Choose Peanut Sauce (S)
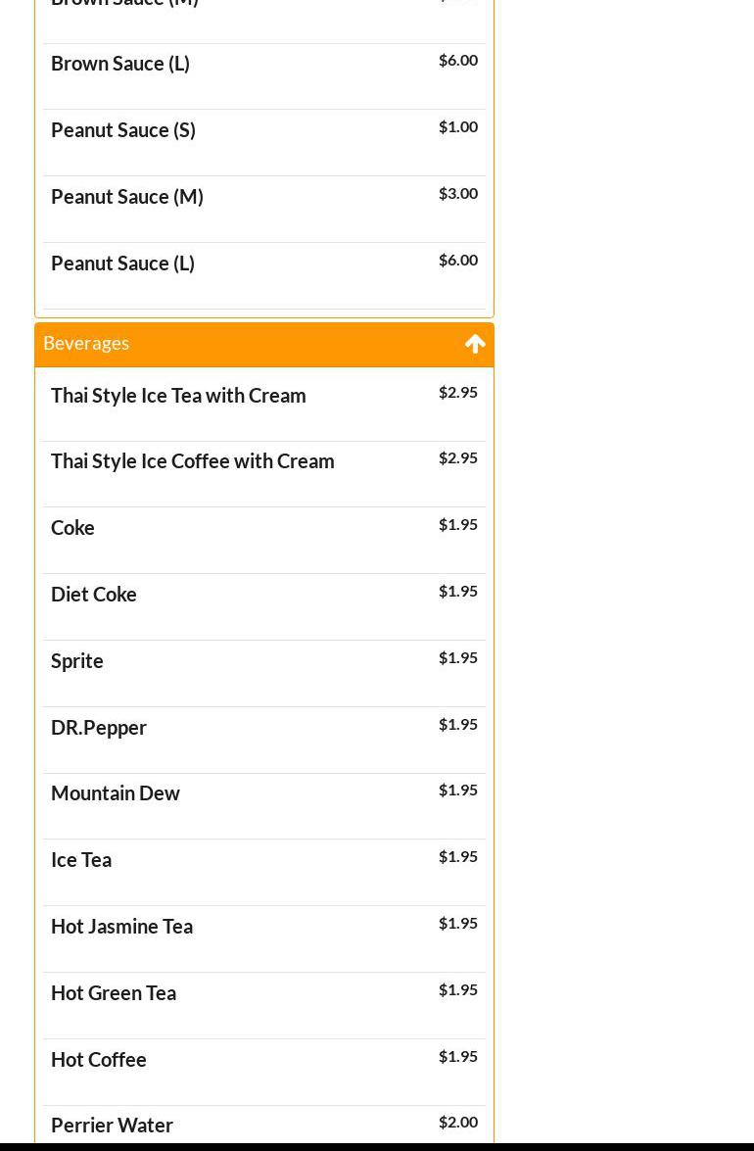This screenshot has height=1151, width=754. 123,129
